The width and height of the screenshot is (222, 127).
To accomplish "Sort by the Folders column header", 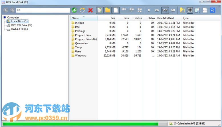I will (x=136, y=18).
